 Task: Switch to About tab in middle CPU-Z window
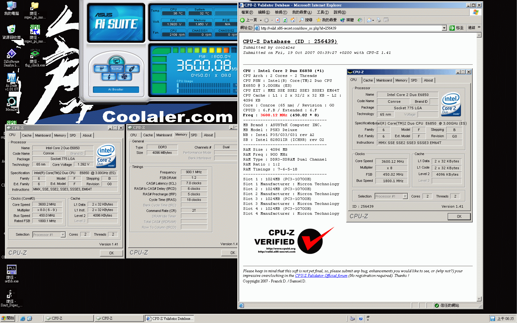208,135
